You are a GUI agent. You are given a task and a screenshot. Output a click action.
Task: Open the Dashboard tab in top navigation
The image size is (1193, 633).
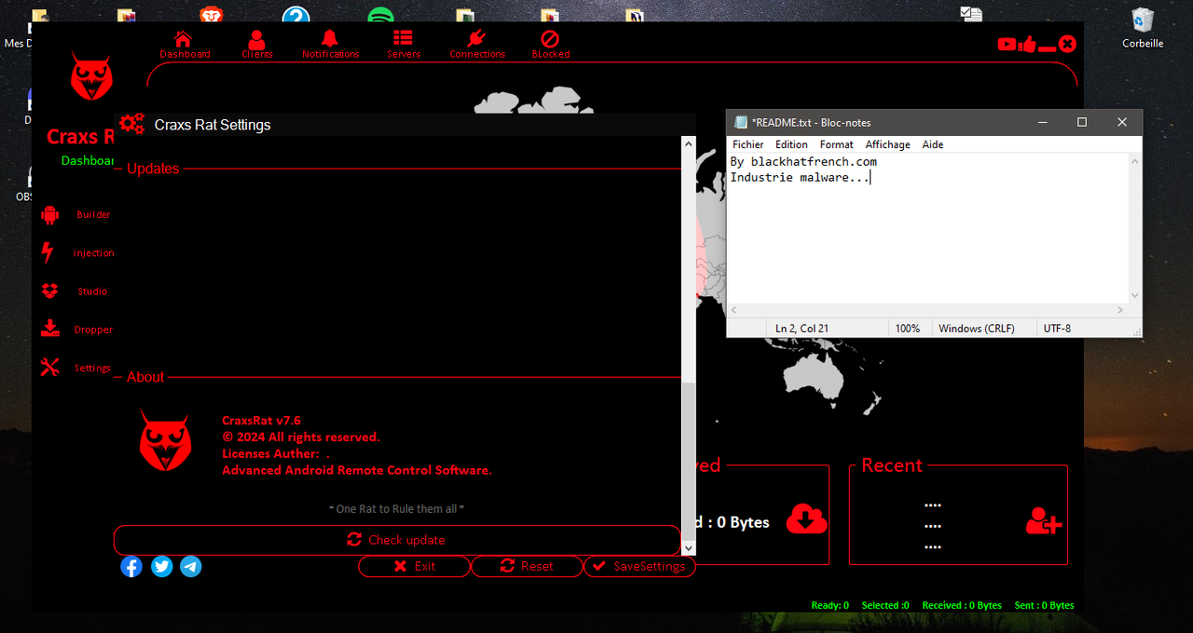(x=185, y=45)
